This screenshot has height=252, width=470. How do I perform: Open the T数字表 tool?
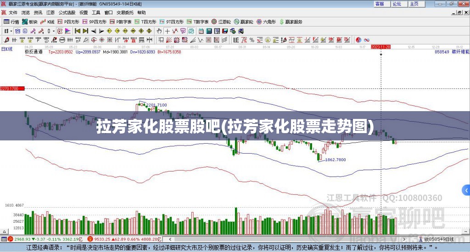click(197, 22)
